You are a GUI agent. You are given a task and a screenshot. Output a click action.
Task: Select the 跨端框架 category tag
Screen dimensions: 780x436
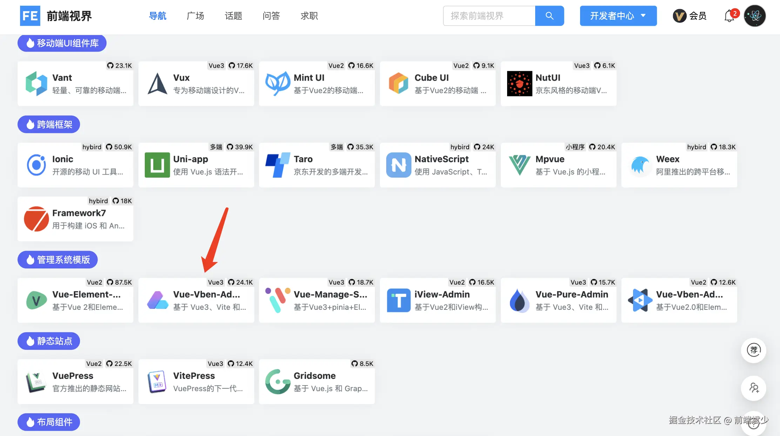coord(49,124)
